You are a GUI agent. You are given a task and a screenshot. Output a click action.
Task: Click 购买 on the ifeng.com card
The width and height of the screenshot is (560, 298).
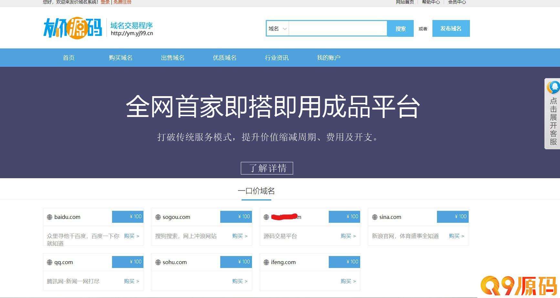point(348,281)
